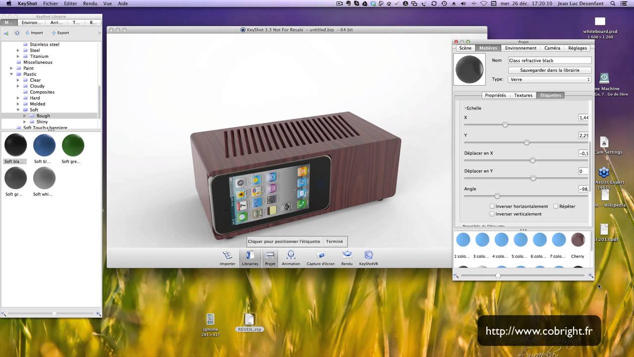
Task: Click the iphone file on desktop
Action: (211, 319)
